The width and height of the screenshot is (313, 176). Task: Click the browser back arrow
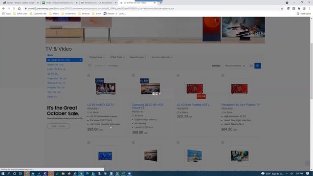3,9
